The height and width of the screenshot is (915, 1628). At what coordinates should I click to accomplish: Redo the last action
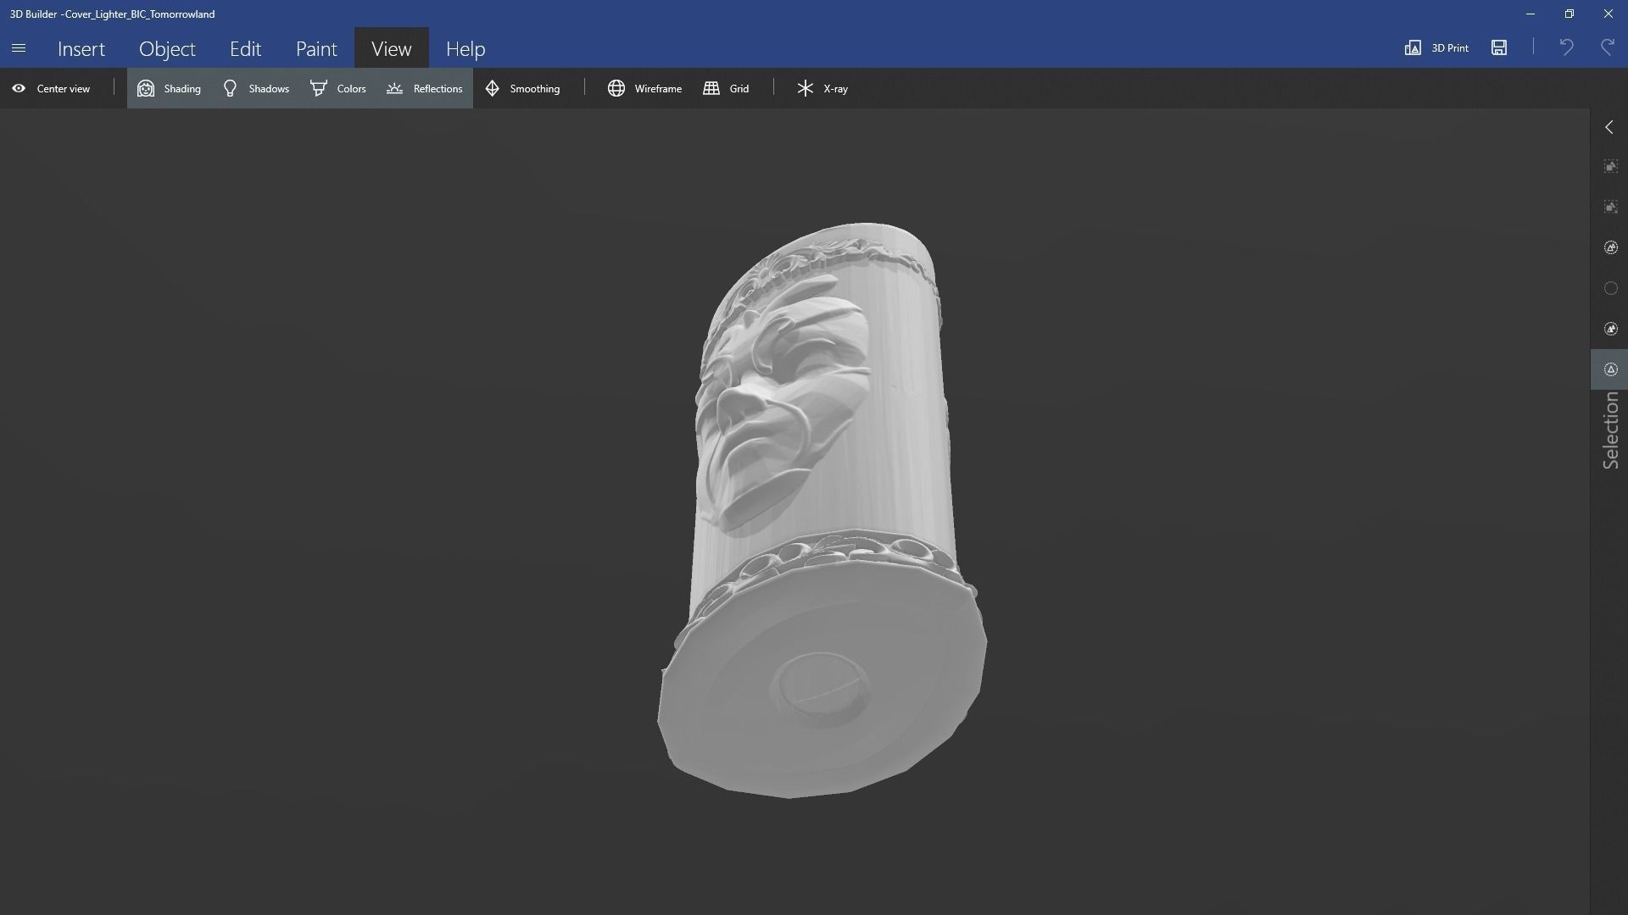tap(1607, 47)
